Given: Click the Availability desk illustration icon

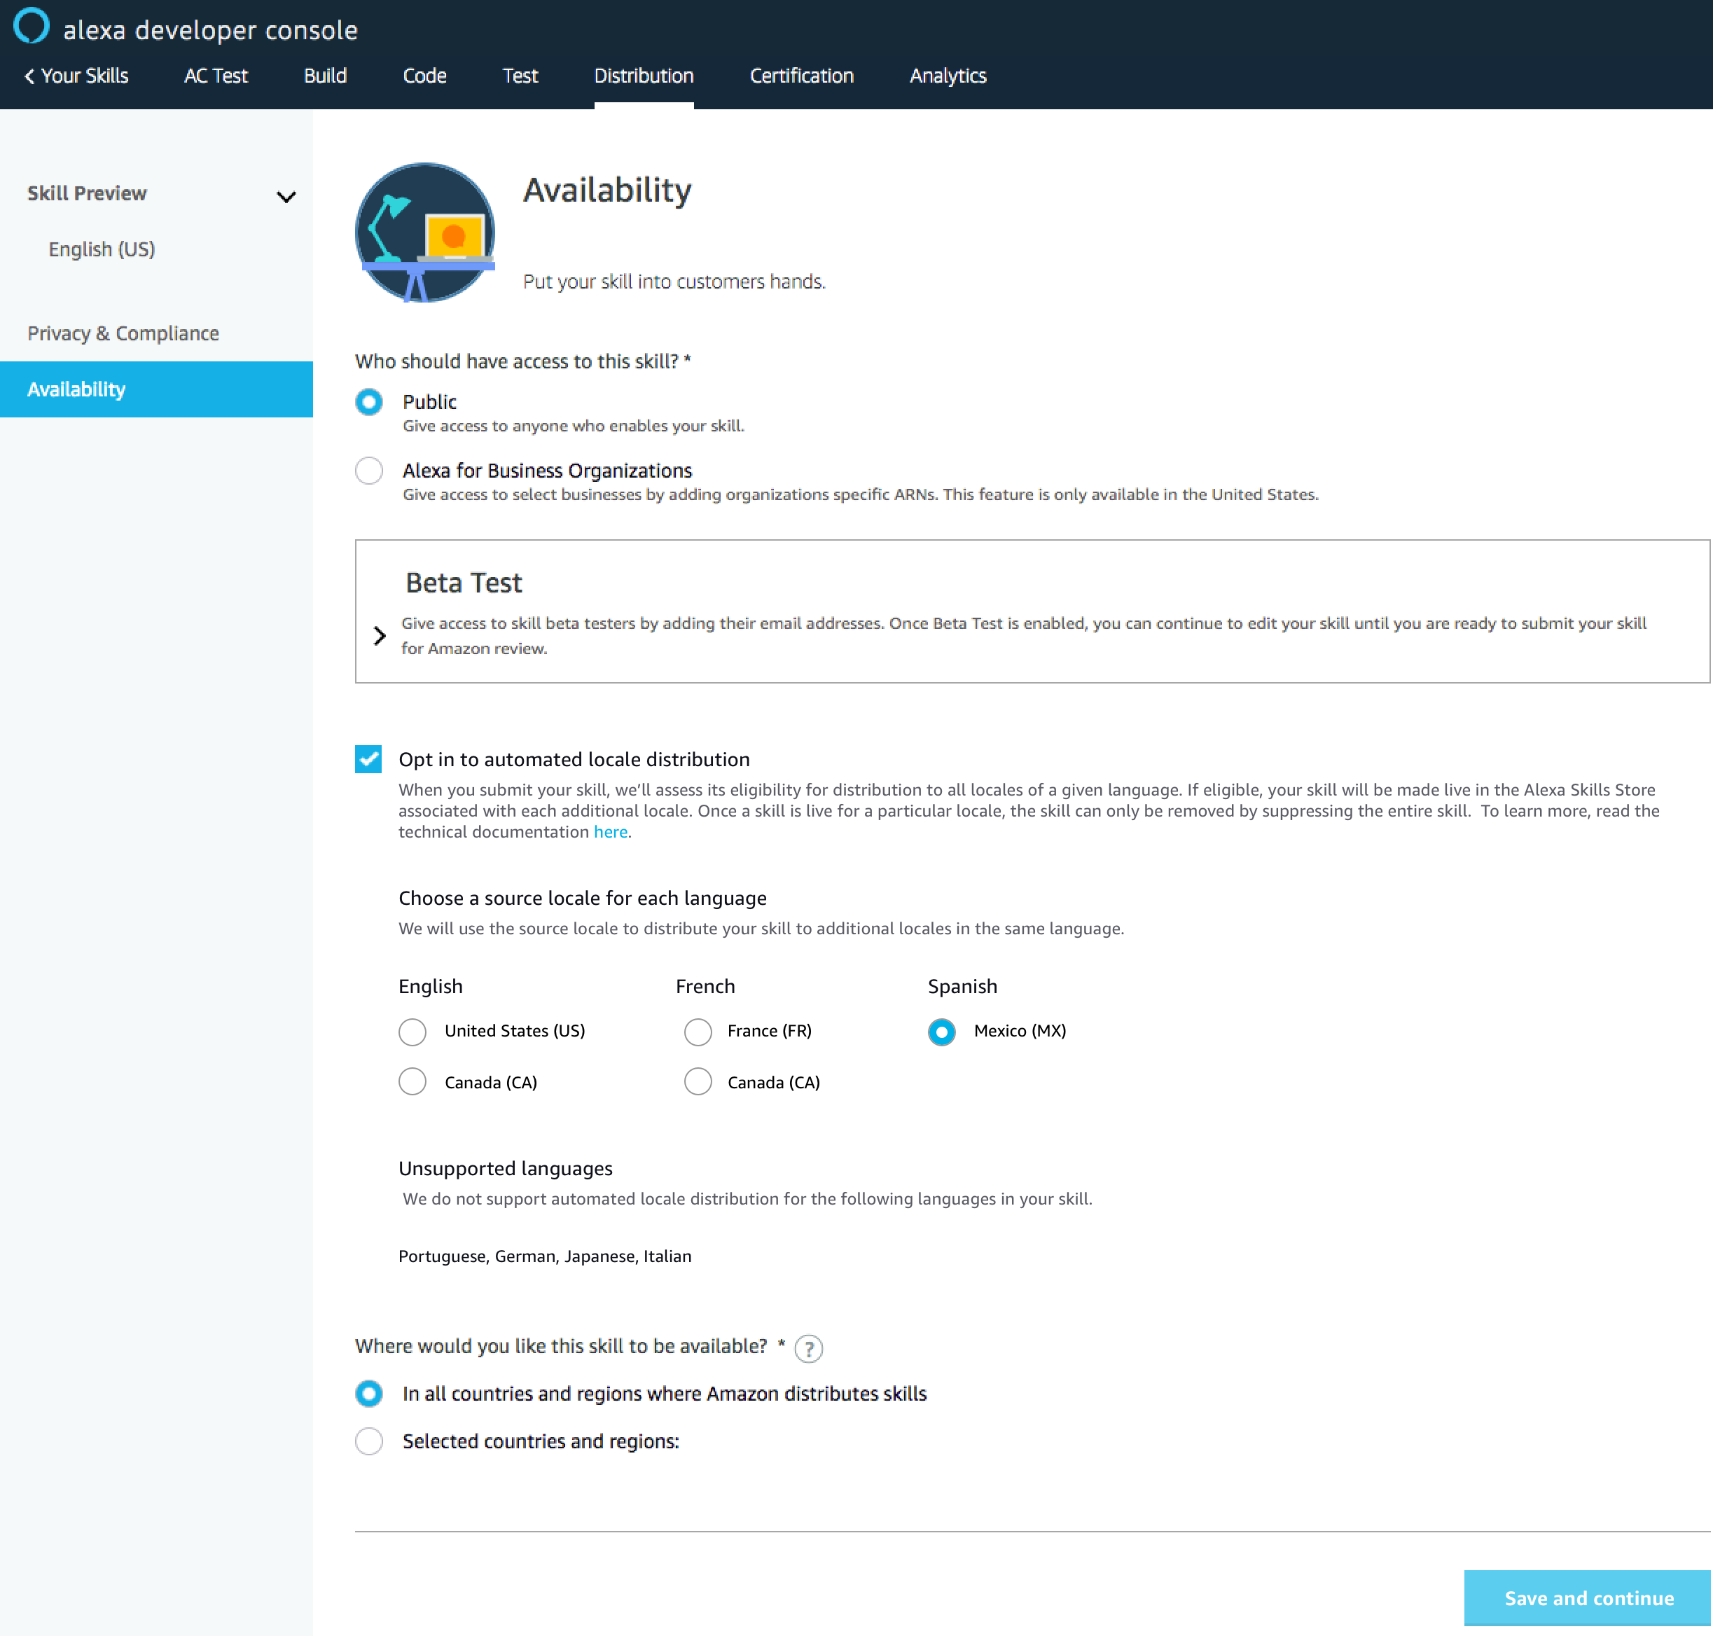Looking at the screenshot, I should pos(425,233).
